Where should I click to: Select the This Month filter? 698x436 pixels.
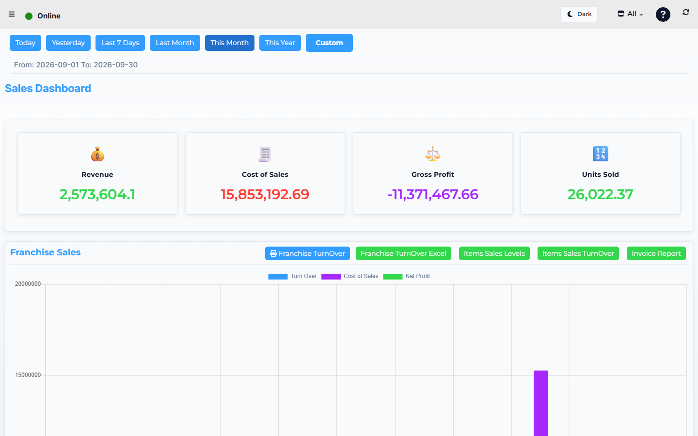[230, 43]
